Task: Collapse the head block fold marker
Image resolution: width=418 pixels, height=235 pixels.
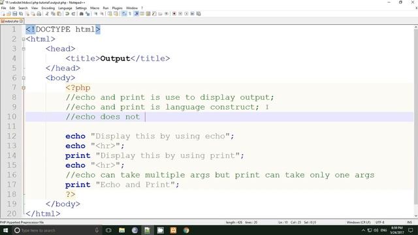Action: (x=24, y=49)
